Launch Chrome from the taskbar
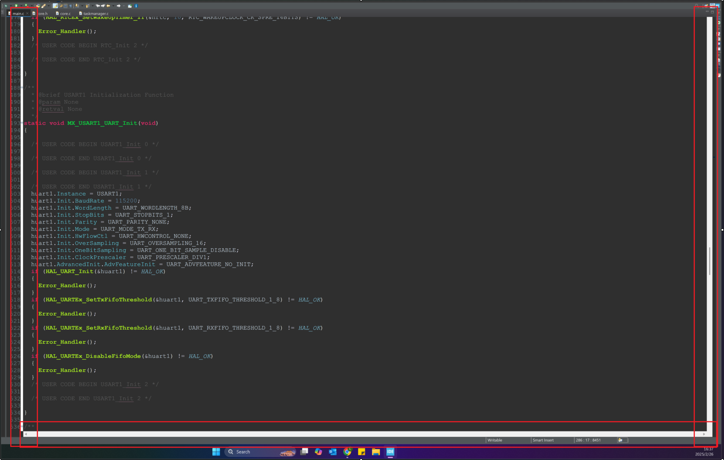This screenshot has height=460, width=724. (347, 452)
